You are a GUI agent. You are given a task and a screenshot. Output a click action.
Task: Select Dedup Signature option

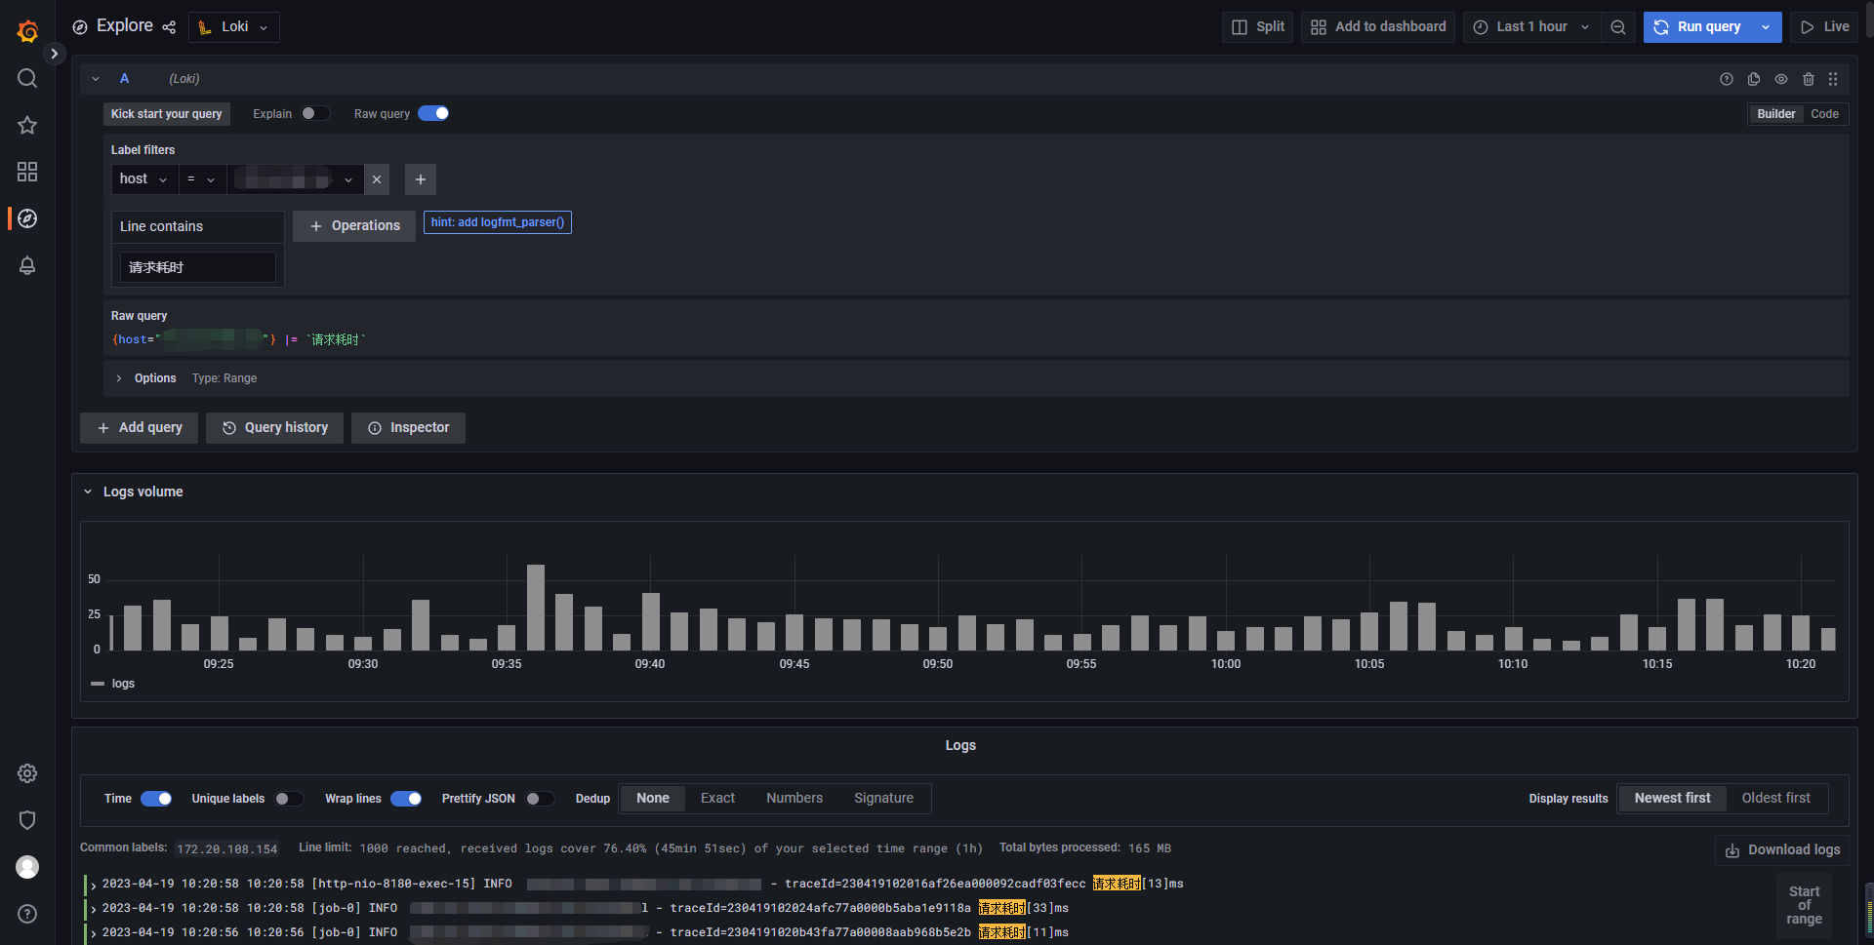[x=884, y=799]
